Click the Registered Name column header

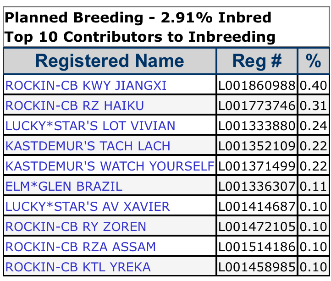pyautogui.click(x=110, y=61)
